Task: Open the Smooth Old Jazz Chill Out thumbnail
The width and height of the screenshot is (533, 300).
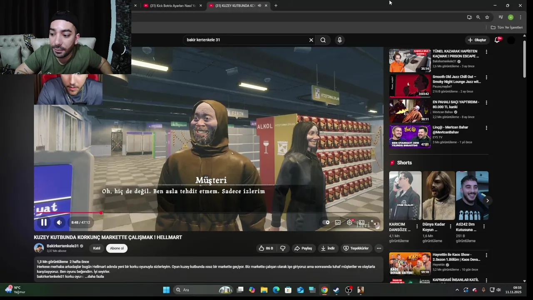Action: point(410,86)
